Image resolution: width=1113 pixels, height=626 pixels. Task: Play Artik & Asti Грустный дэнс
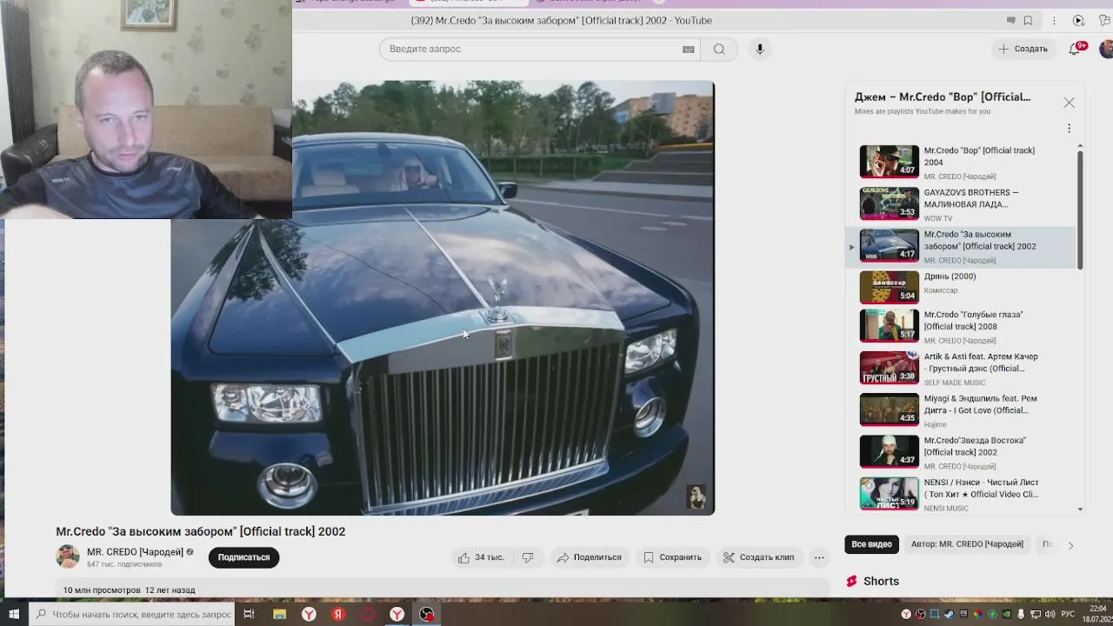(961, 368)
